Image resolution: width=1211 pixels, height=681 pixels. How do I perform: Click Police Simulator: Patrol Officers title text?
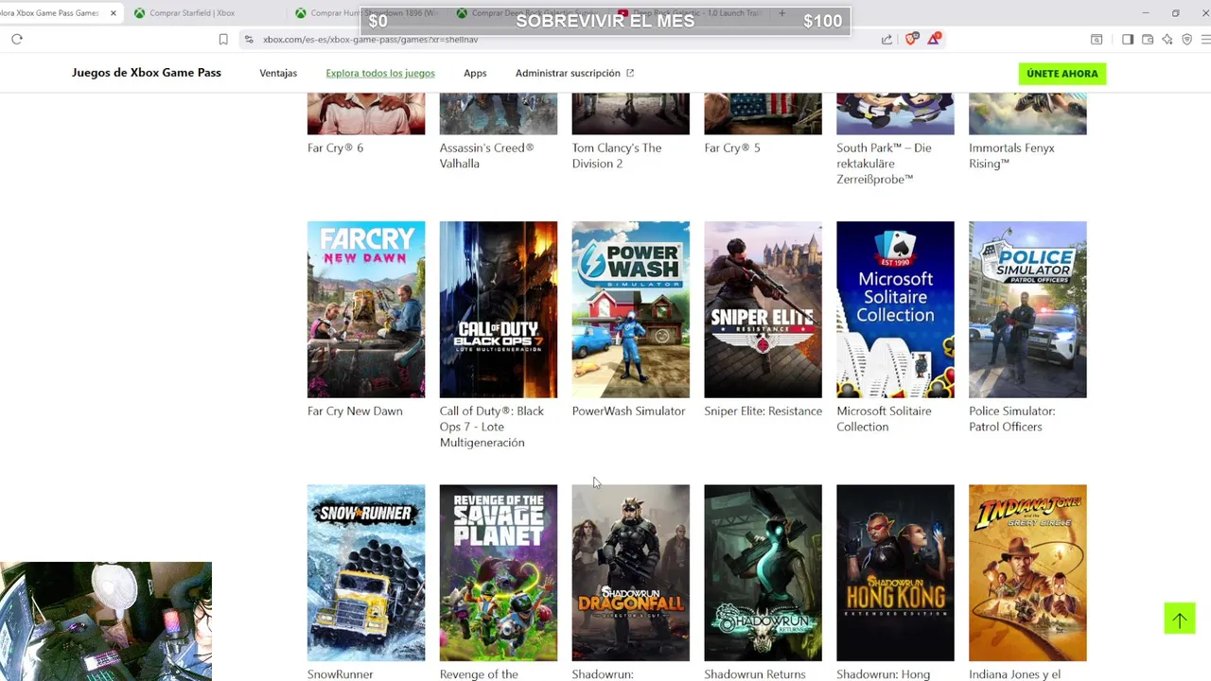point(1011,419)
